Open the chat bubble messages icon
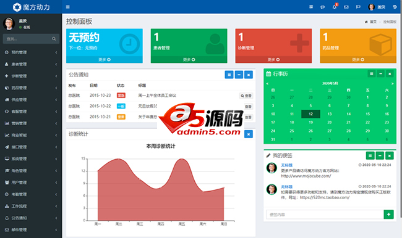The width and height of the screenshot is (402, 238). click(x=322, y=7)
